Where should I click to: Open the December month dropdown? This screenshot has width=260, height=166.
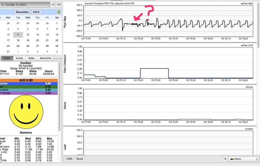click(22, 12)
